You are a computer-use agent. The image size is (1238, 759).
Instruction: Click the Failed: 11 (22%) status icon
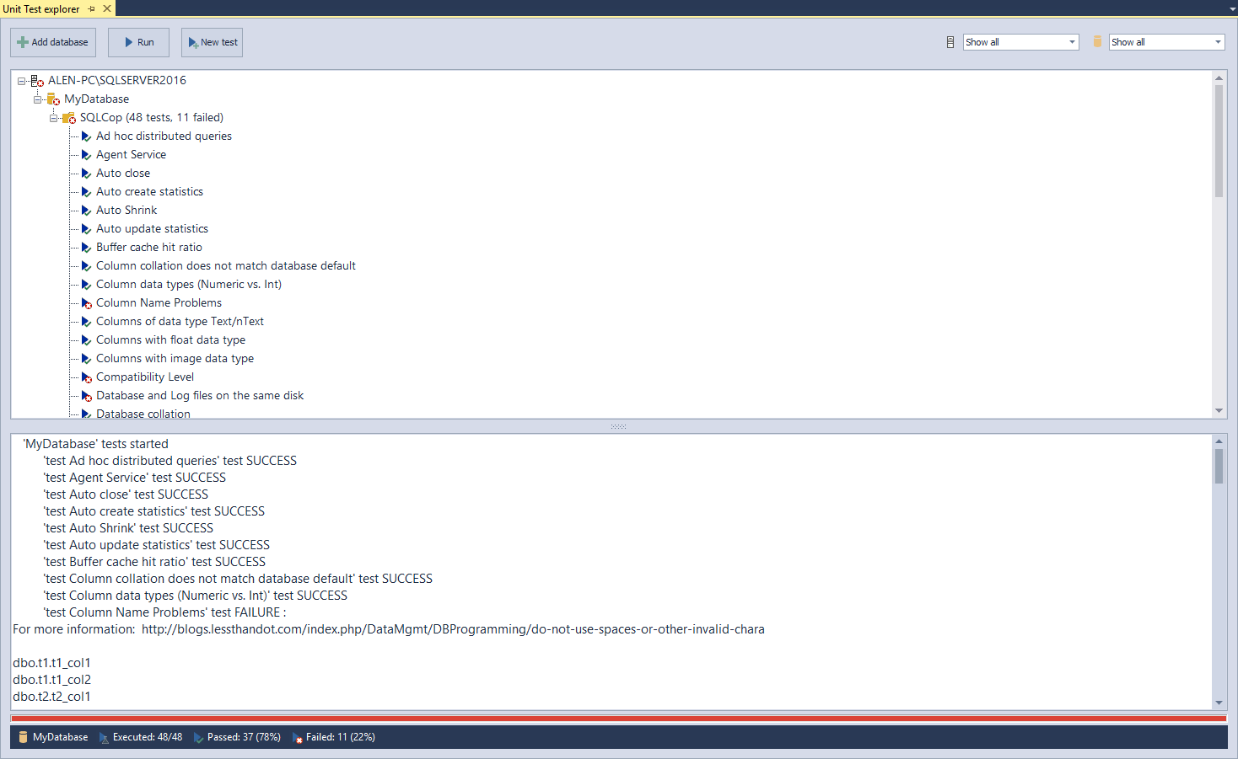(x=297, y=737)
